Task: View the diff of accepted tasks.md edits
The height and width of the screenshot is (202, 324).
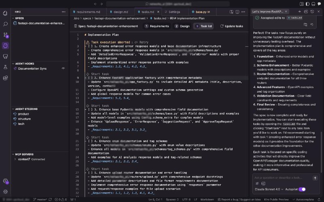Action: tap(305, 25)
